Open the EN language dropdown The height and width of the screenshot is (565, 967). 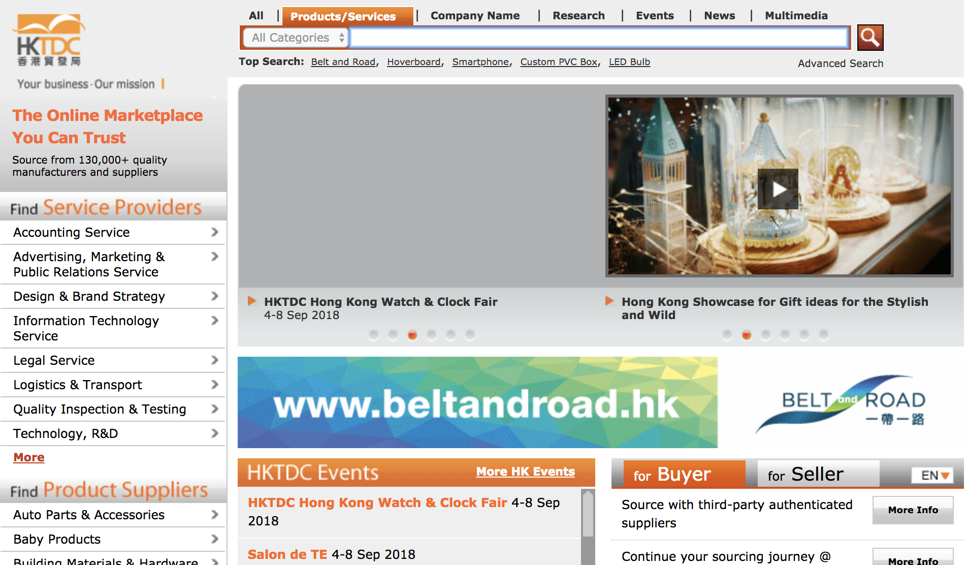[x=933, y=476]
